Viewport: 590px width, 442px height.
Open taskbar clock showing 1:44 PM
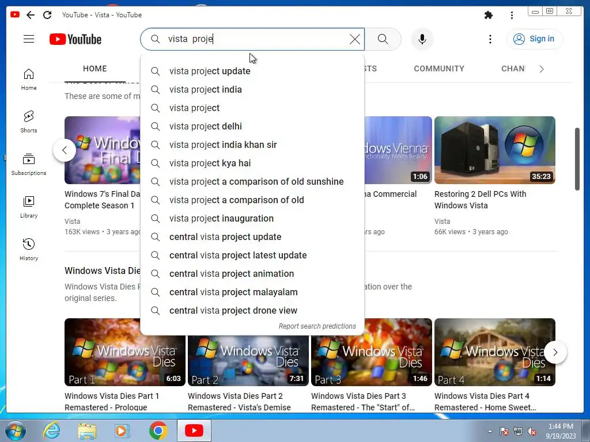[561, 431]
